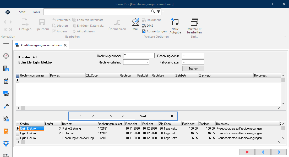Click upper grid vertical scrollbar down arrow
Viewport: 289px width, 157px height.
(x=283, y=103)
